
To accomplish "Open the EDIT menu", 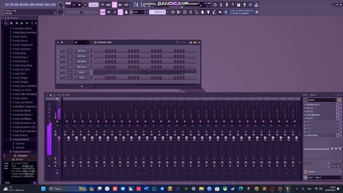I will point(11,5).
